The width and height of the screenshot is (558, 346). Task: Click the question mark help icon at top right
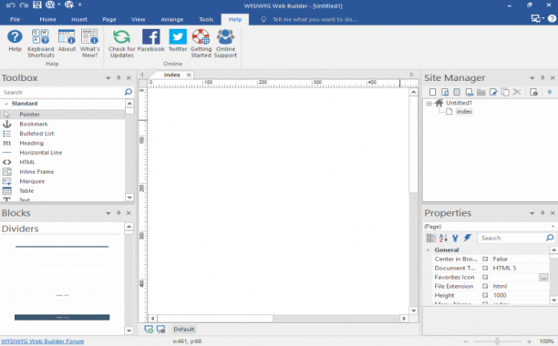click(x=552, y=19)
